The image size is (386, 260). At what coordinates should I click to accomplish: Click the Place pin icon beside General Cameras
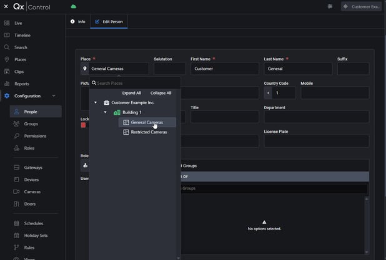click(x=85, y=69)
